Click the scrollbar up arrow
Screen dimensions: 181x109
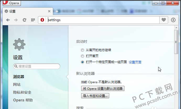[x=176, y=28]
